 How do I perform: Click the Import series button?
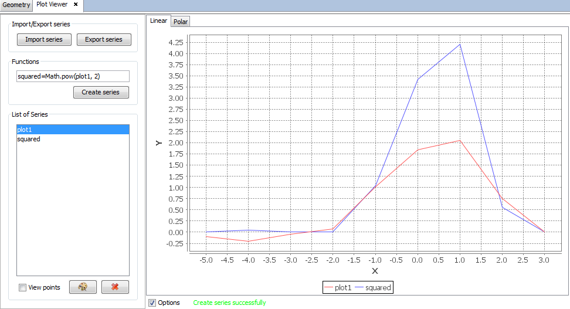click(x=44, y=39)
